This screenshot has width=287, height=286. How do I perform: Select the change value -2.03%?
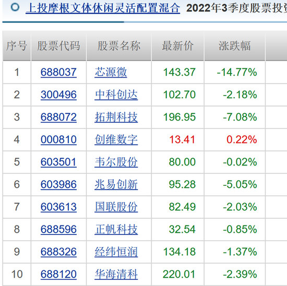pos(240,207)
